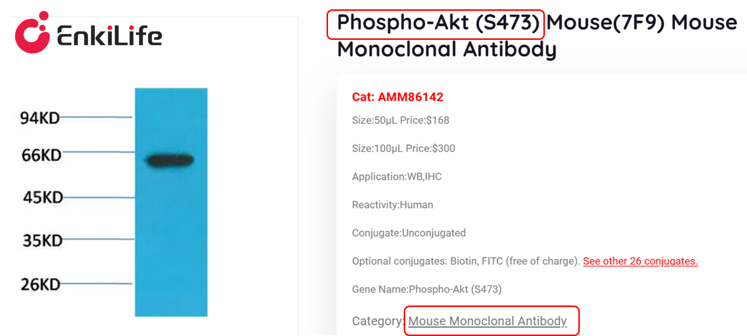
Task: Click the Gene Name: Phospho-Akt (S473) line
Action: 426,289
